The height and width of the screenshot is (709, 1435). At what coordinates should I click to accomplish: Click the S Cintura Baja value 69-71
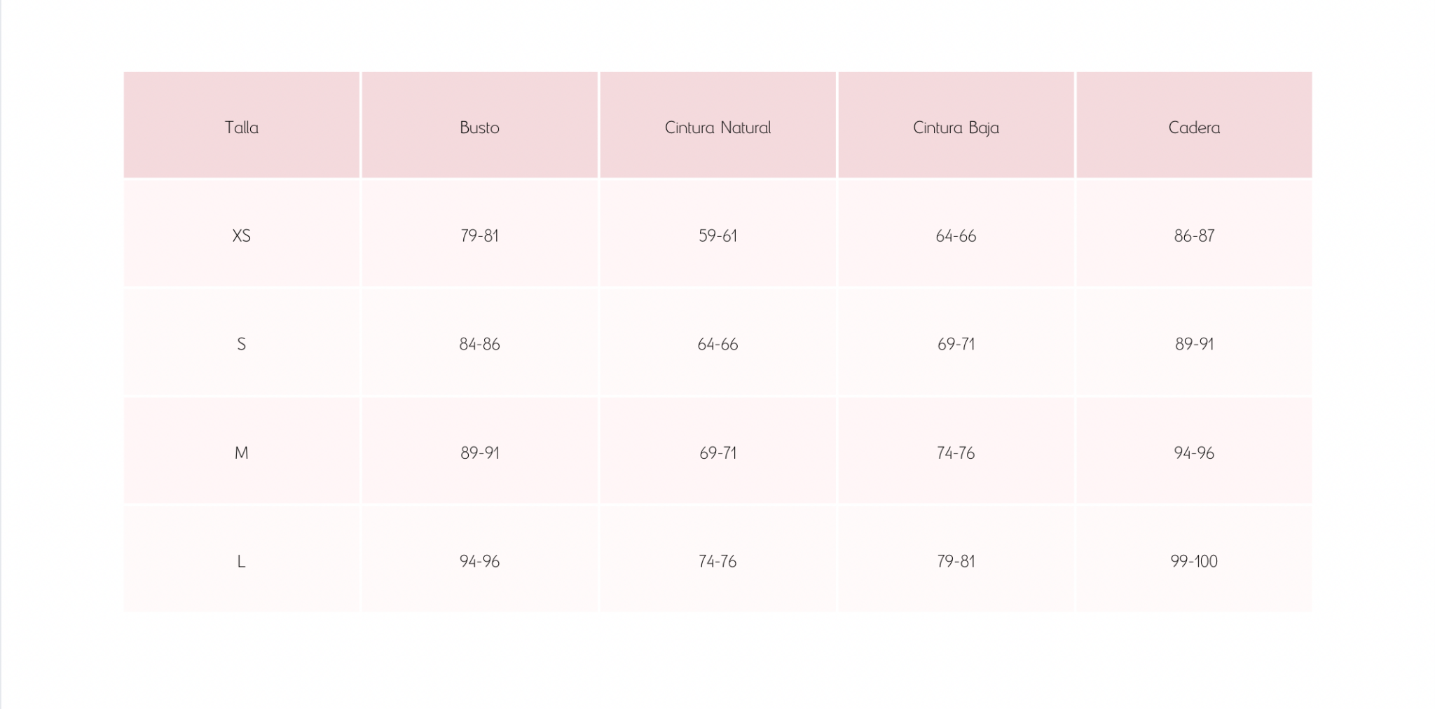(x=956, y=344)
